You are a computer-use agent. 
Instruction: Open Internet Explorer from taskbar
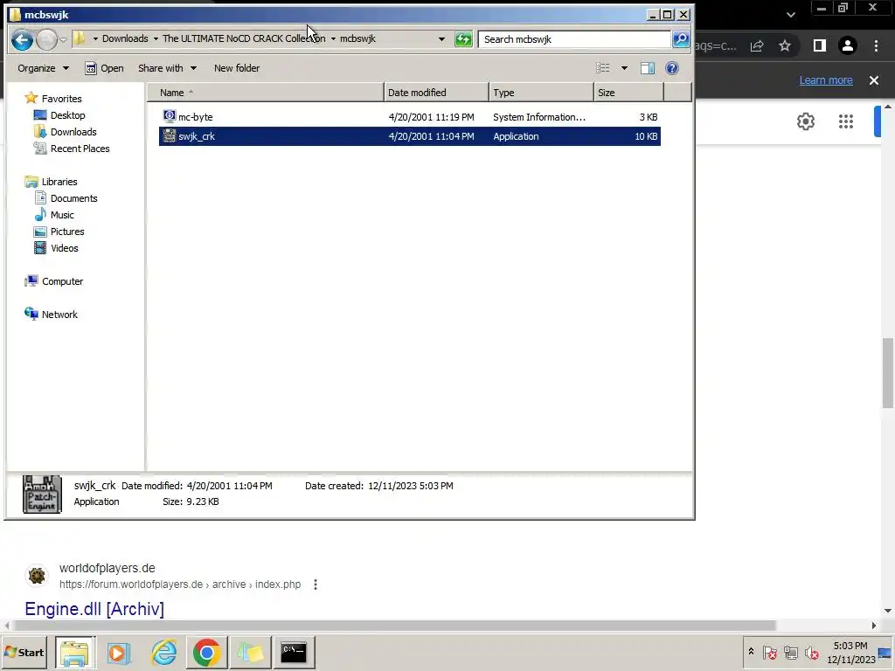click(x=163, y=653)
